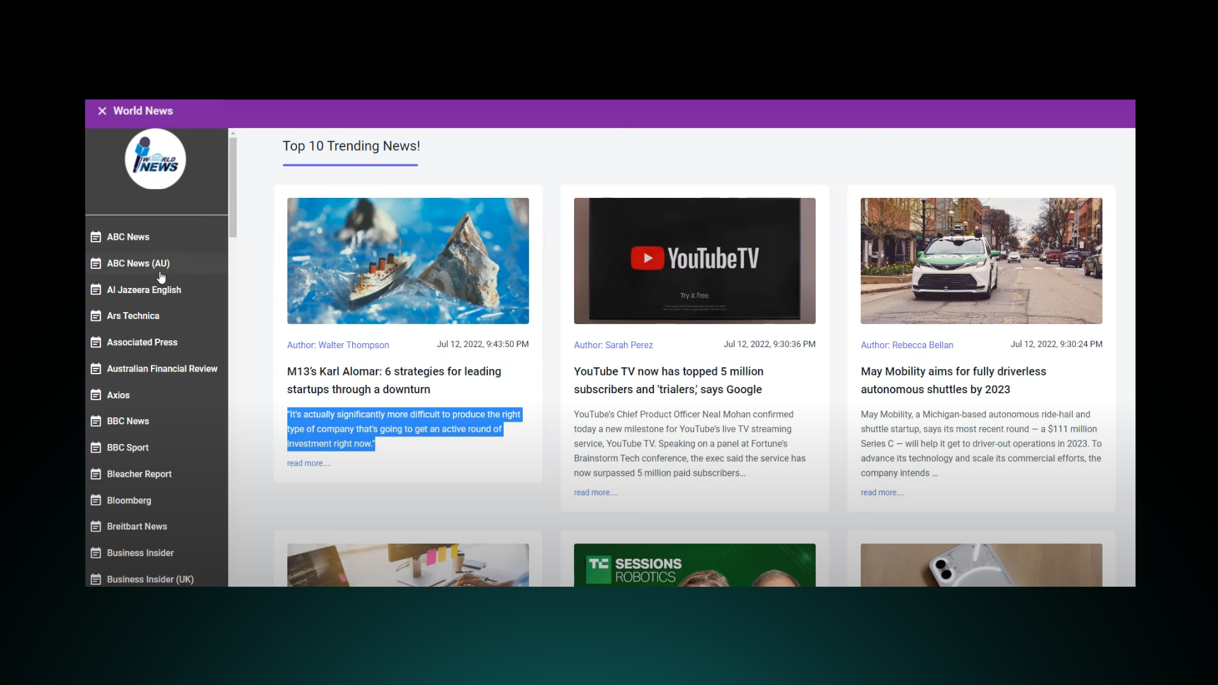
Task: Click the sidebar vertical scrollbar
Action: pyautogui.click(x=233, y=188)
